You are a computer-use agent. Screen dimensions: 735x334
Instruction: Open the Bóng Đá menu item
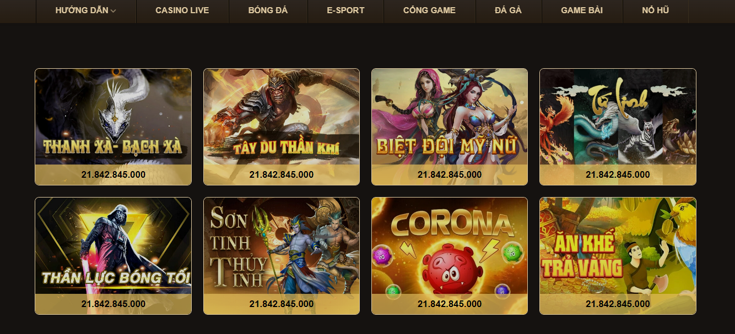[268, 10]
